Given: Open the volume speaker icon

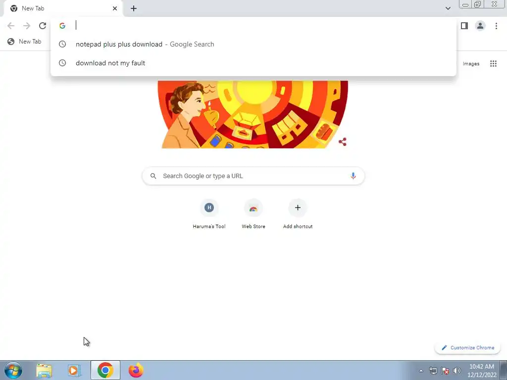Looking at the screenshot, I should (457, 371).
